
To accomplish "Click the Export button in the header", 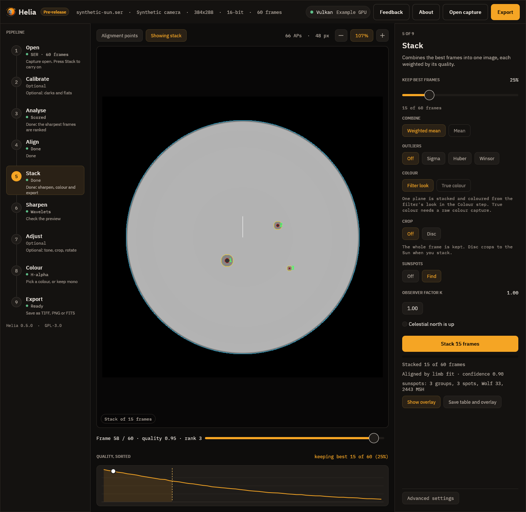I will (x=505, y=12).
